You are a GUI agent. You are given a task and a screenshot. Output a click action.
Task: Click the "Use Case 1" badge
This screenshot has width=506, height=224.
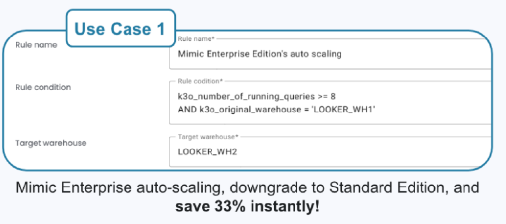[120, 29]
